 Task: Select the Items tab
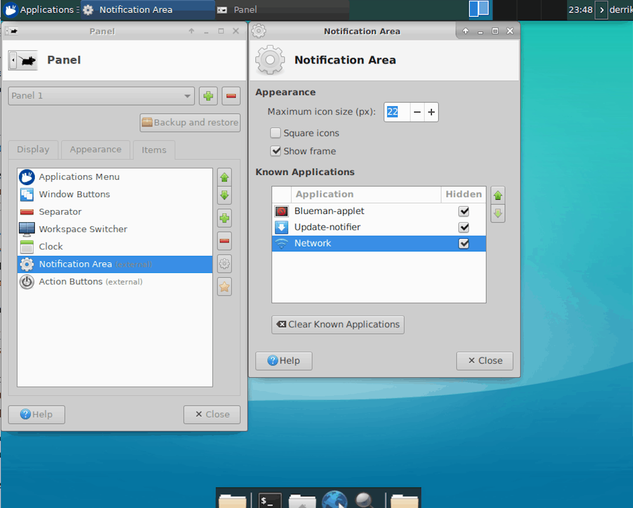pos(154,150)
